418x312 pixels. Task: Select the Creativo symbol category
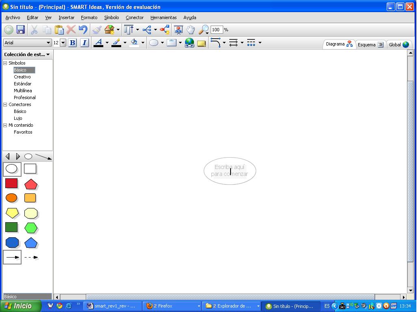tap(22, 77)
